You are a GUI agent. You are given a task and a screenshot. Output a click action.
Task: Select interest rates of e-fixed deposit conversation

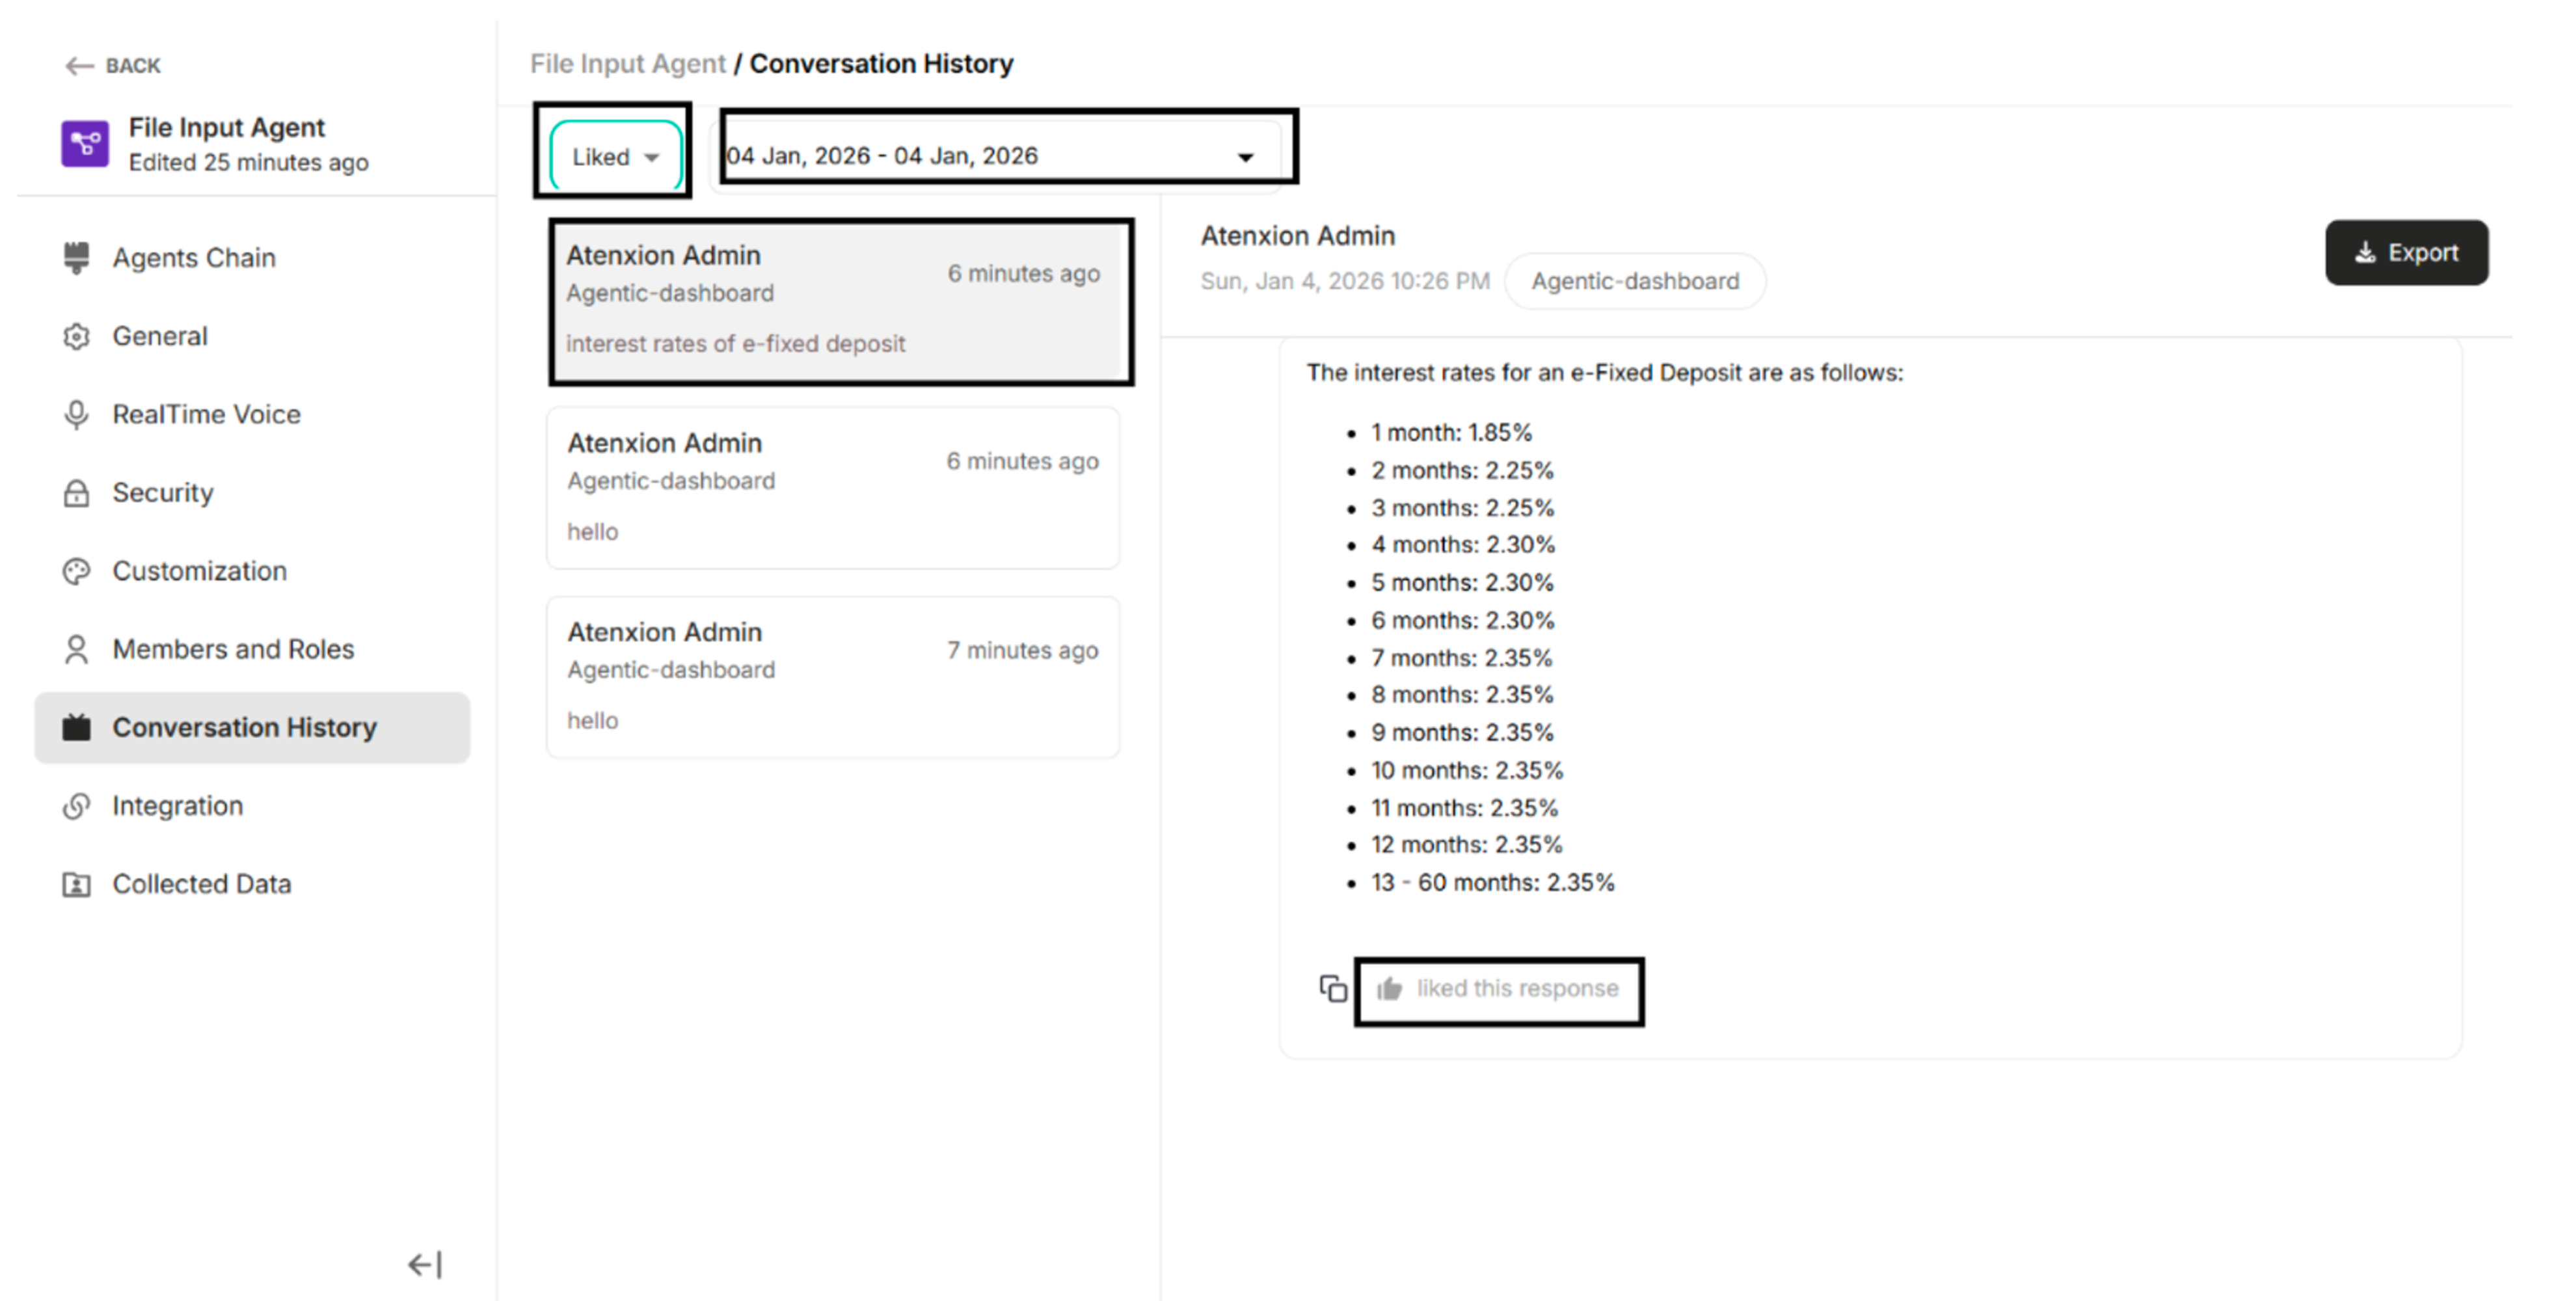839,301
